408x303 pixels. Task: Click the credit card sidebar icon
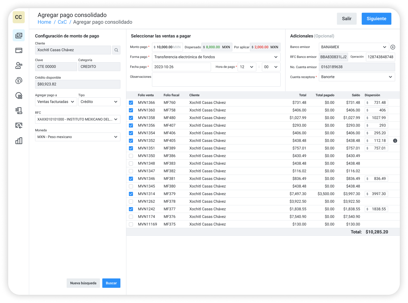click(x=19, y=51)
